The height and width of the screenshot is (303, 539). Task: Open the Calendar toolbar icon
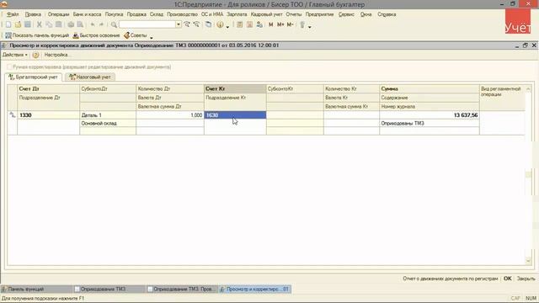(x=249, y=24)
